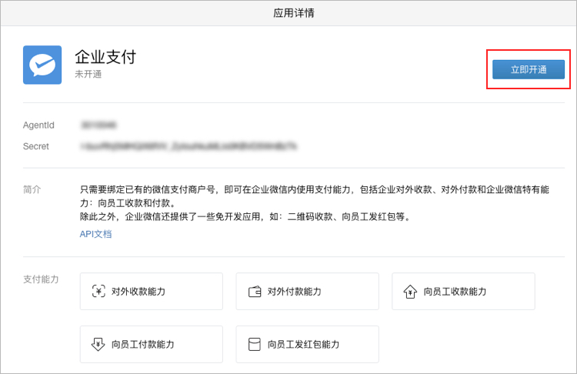The height and width of the screenshot is (374, 577).
Task: Select the 对外付款能力 card label
Action: click(x=295, y=292)
